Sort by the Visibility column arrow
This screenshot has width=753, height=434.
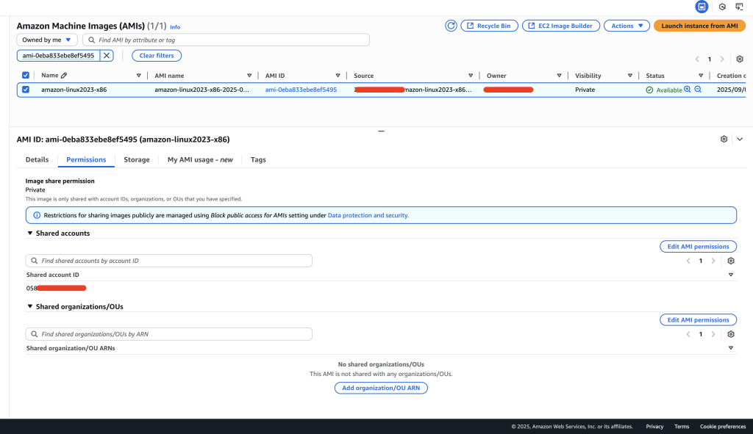(630, 76)
